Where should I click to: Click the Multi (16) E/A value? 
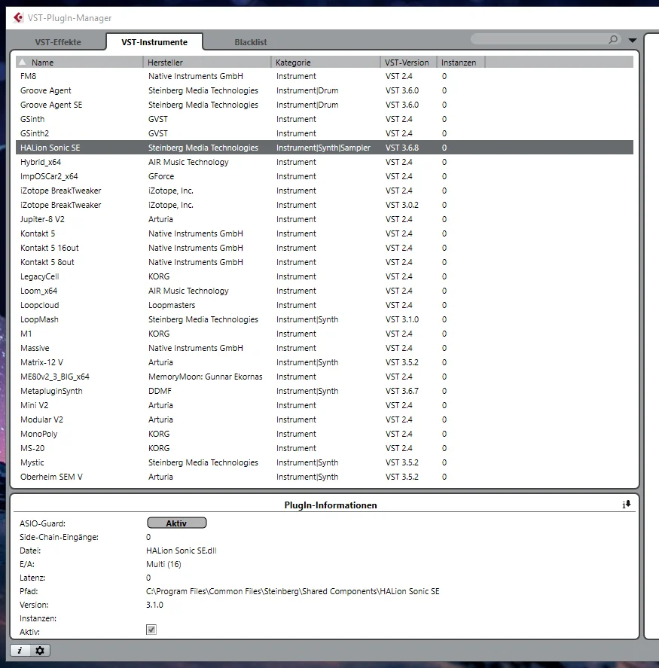(x=163, y=564)
